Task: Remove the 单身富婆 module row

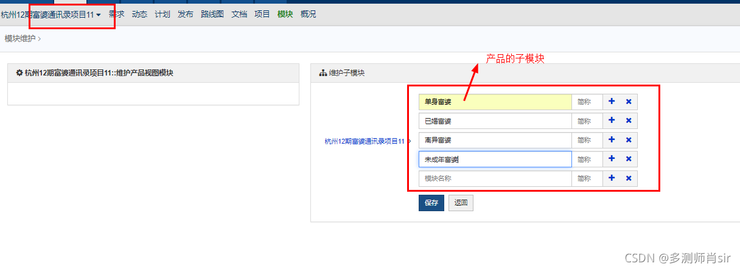Action: coord(629,102)
